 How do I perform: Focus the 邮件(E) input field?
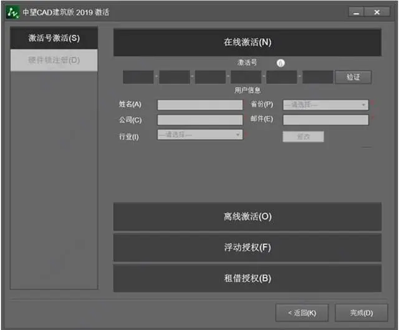click(x=325, y=120)
